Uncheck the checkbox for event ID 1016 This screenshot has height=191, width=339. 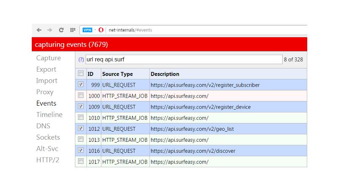(x=81, y=150)
